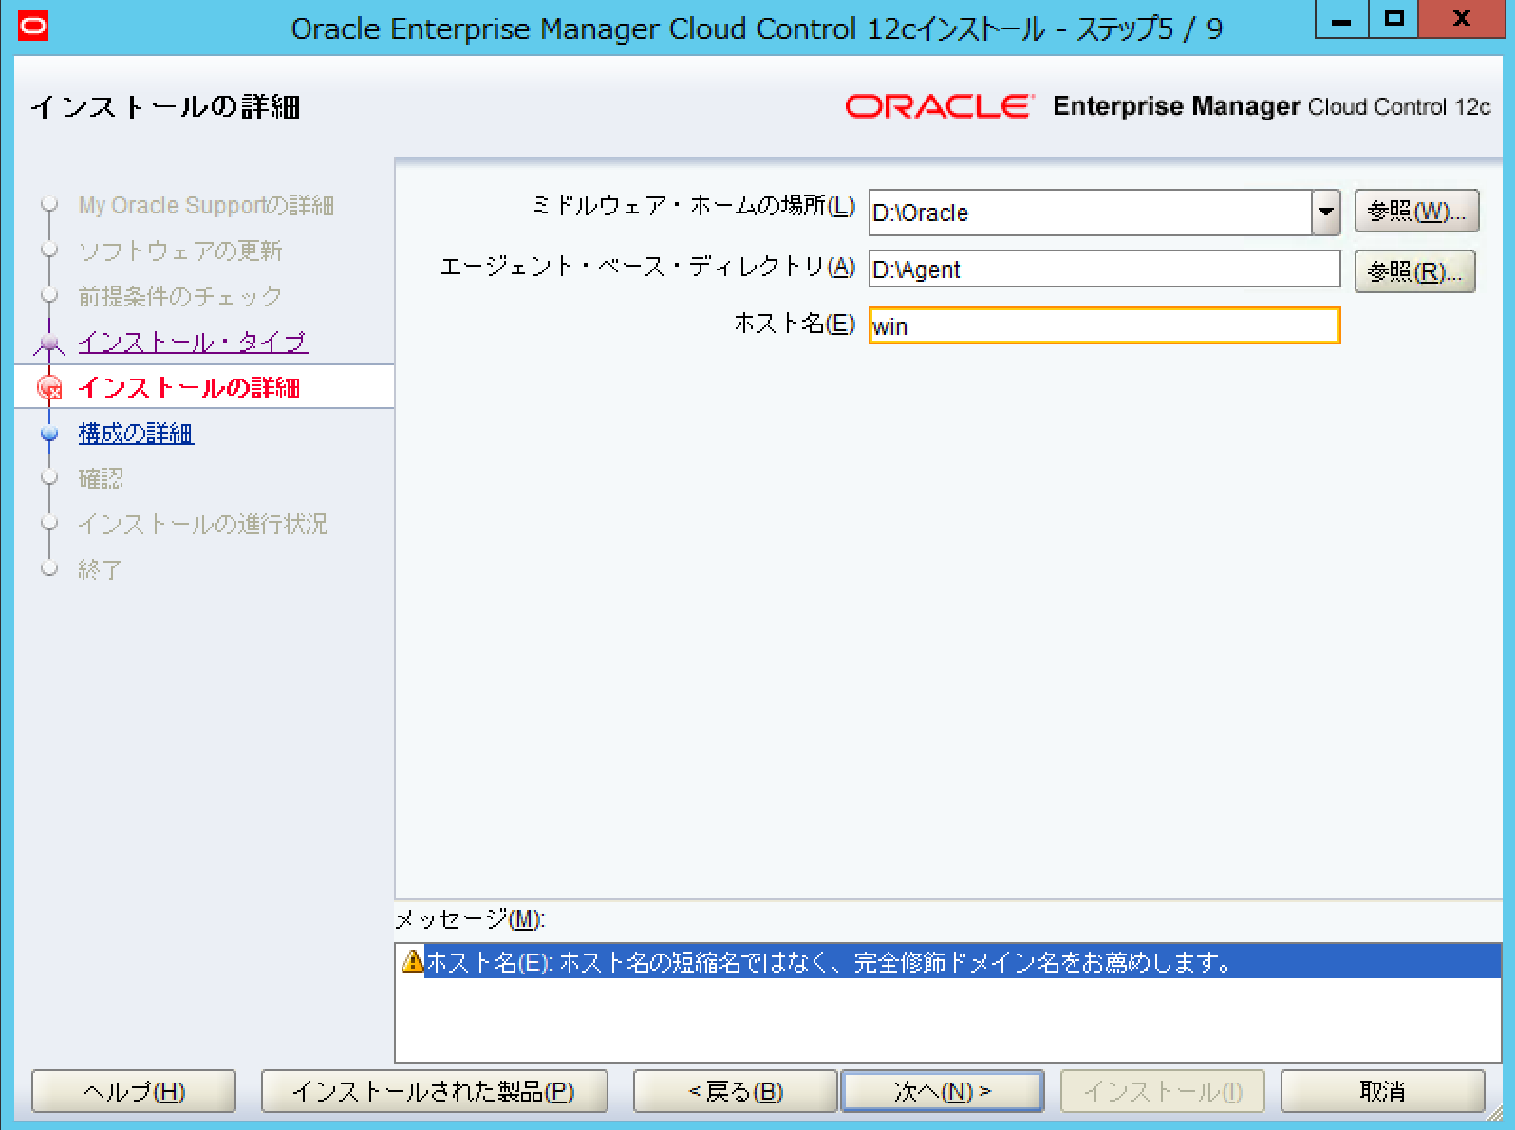Expand the middleware home location dropdown
Viewport: 1515px width, 1130px height.
1326,213
